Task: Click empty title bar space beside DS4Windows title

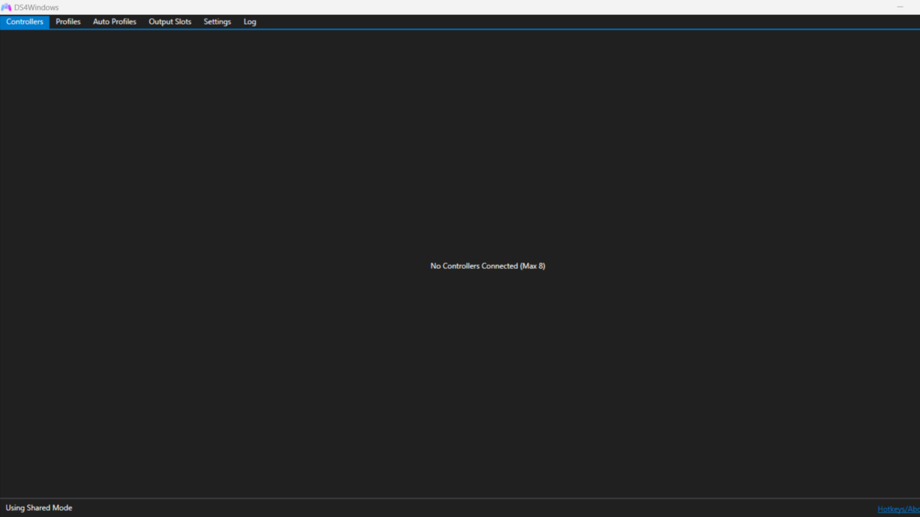Action: 419,7
